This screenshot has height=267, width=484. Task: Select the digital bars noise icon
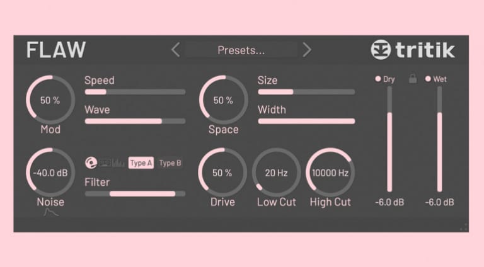[x=118, y=163]
